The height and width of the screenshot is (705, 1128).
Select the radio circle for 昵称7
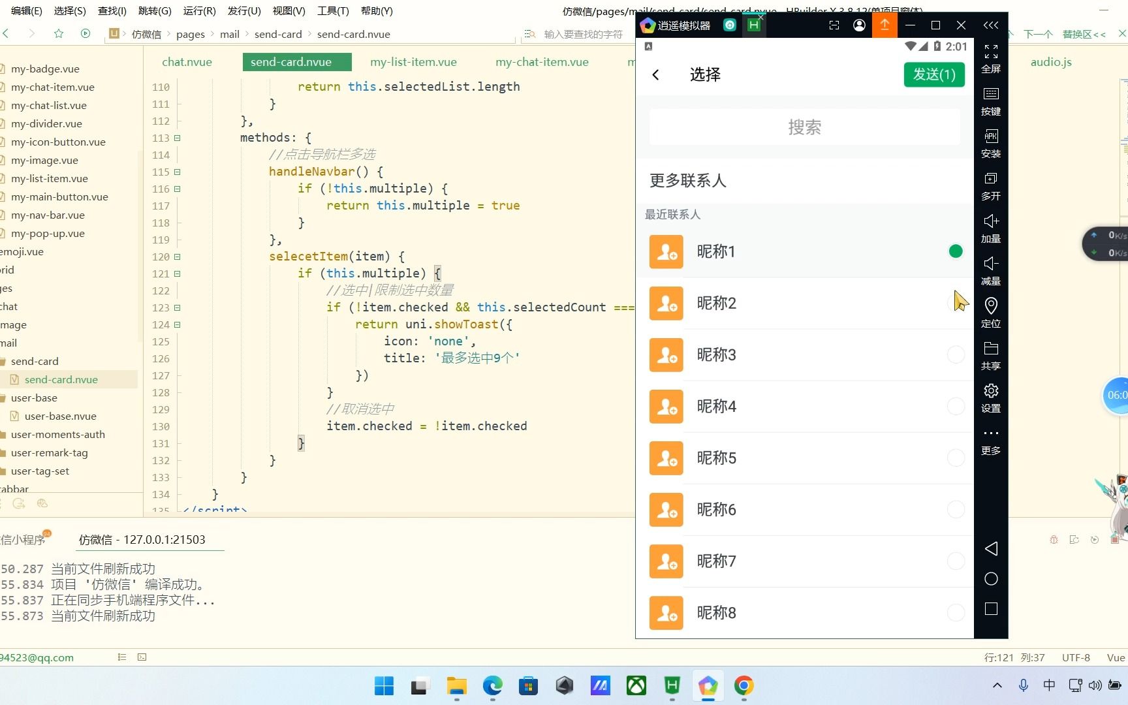[956, 561]
